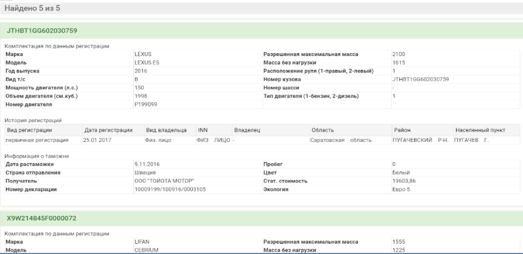This screenshot has width=523, height=254.
Task: Click the 'Дата регистрации' column header
Action: (x=108, y=130)
